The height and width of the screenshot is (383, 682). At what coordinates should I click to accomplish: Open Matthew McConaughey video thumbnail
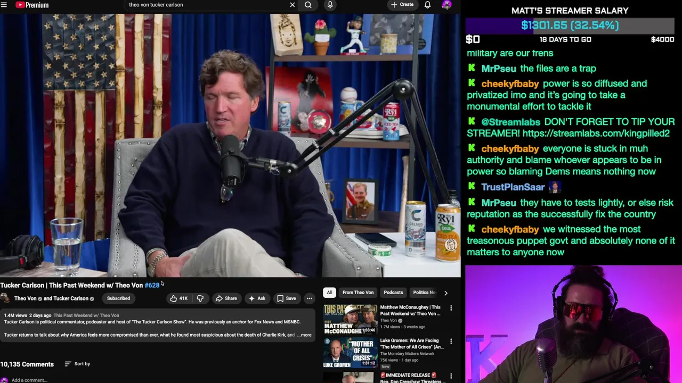click(350, 319)
